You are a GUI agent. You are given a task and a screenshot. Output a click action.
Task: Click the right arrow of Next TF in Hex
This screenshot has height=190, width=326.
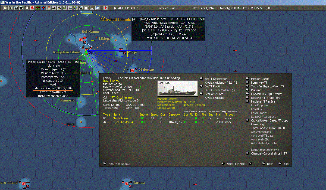tap(250, 163)
